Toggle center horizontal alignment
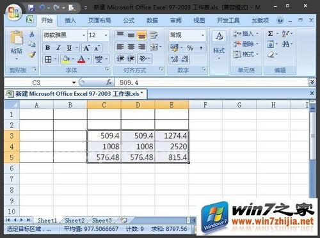 [x=131, y=47]
